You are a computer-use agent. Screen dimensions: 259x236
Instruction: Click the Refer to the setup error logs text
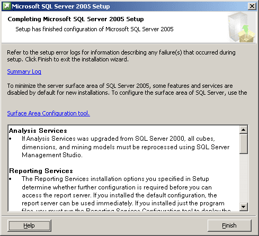[121, 56]
